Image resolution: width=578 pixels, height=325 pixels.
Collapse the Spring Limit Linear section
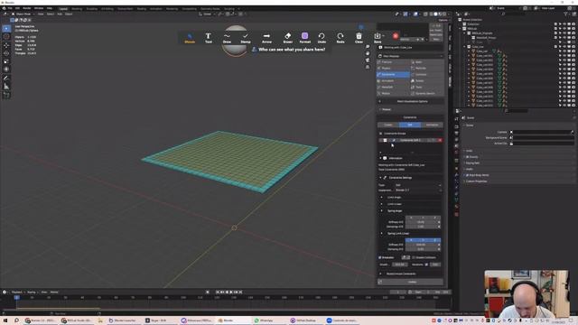(x=382, y=233)
